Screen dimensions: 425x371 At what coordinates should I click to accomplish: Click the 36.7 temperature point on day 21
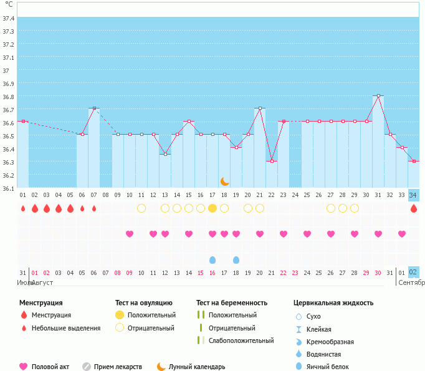pos(260,108)
